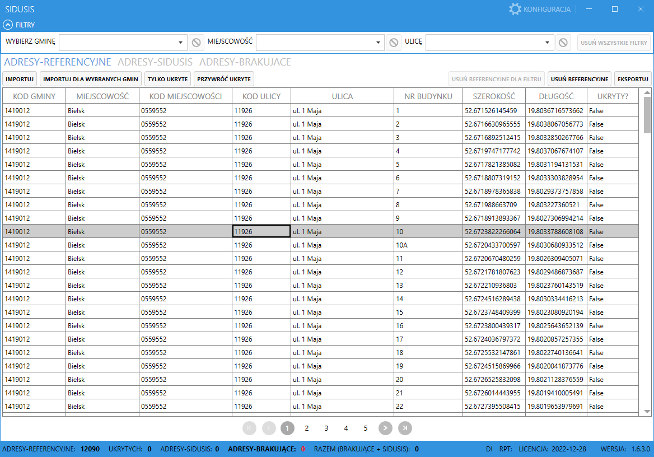Click Przywróć ukryte button
Image resolution: width=654 pixels, height=457 pixels.
coord(224,79)
